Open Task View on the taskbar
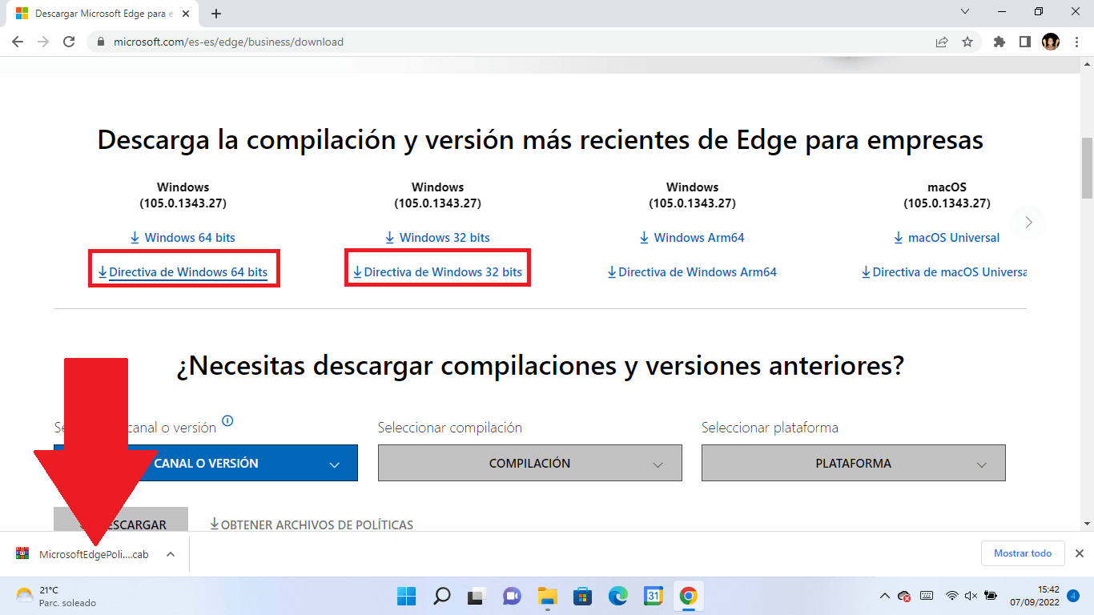Image resolution: width=1094 pixels, height=615 pixels. [x=477, y=596]
